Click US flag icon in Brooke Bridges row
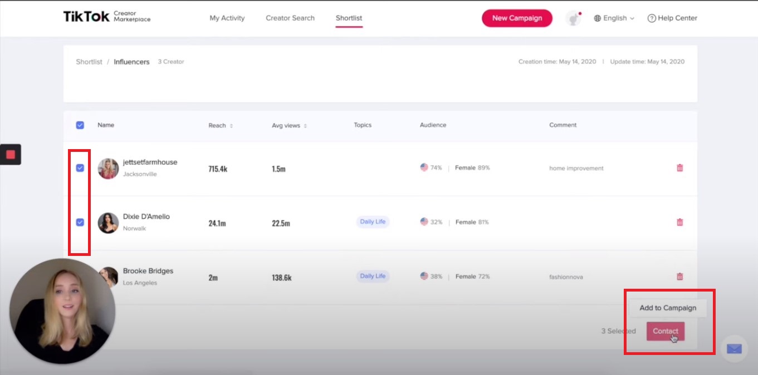 coord(424,276)
